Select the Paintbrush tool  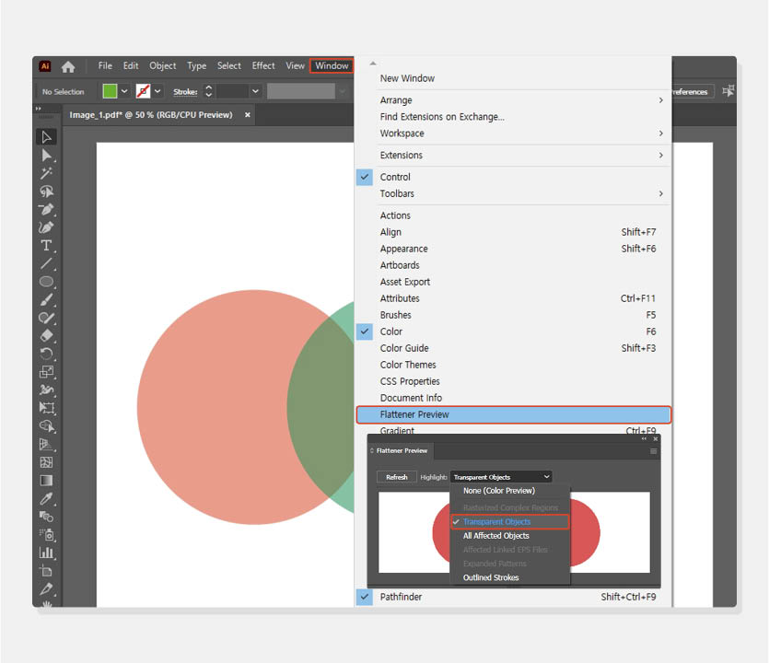click(47, 299)
